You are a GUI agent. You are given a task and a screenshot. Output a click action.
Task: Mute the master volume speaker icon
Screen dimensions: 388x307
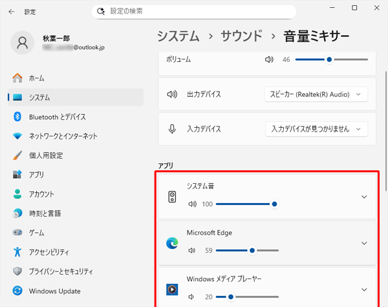pyautogui.click(x=269, y=59)
